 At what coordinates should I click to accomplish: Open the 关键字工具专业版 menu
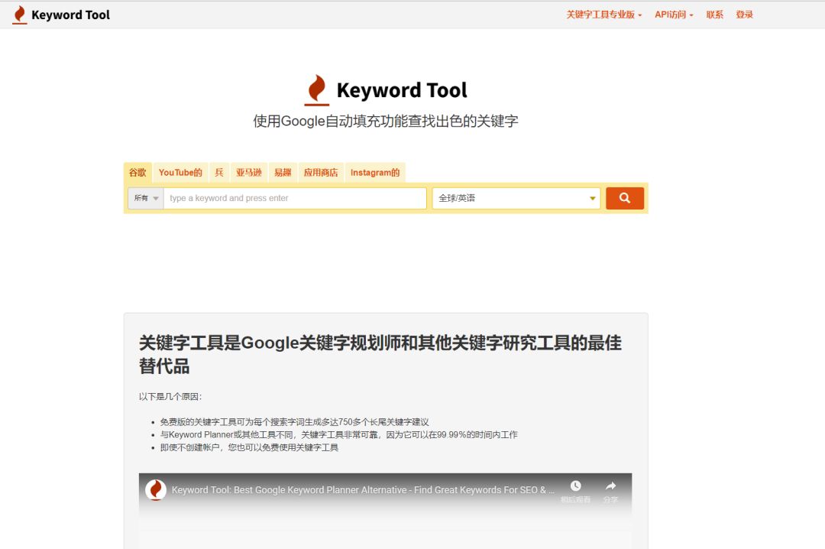(604, 15)
